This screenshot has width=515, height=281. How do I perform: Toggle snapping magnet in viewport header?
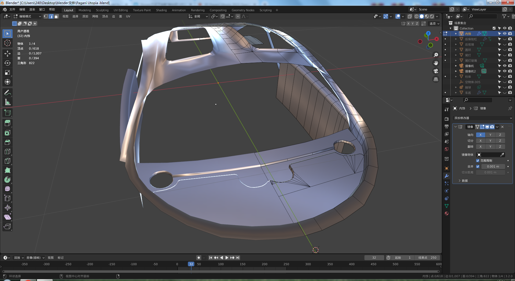coord(223,16)
